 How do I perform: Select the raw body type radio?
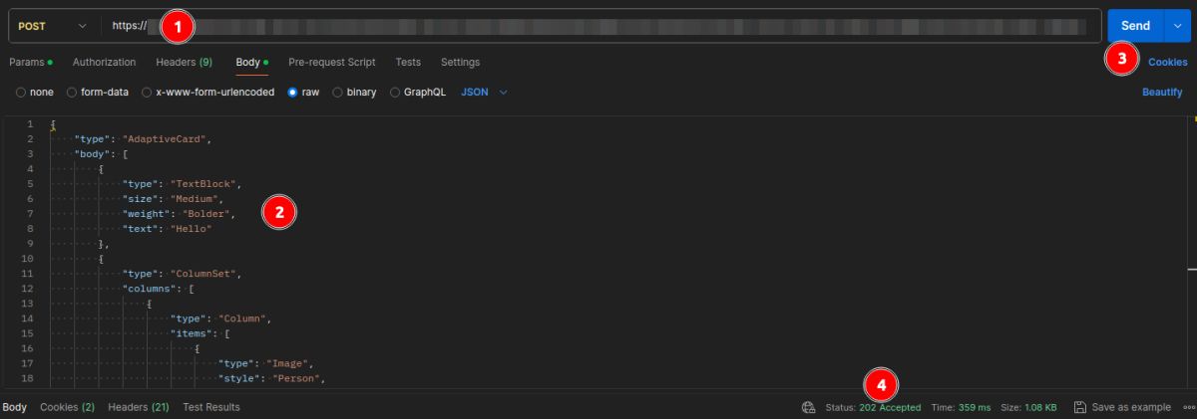click(x=292, y=92)
